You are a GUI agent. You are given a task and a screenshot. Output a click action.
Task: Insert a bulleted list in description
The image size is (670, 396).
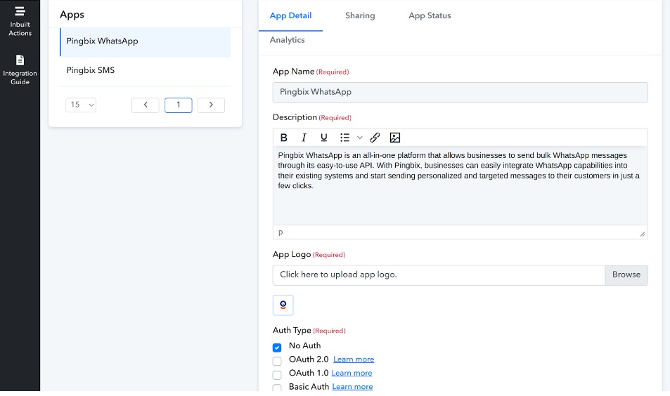pos(344,138)
